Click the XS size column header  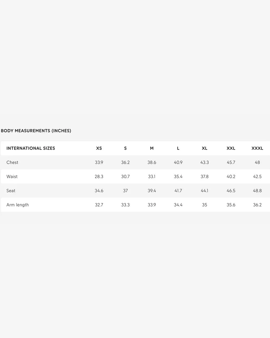pos(99,148)
